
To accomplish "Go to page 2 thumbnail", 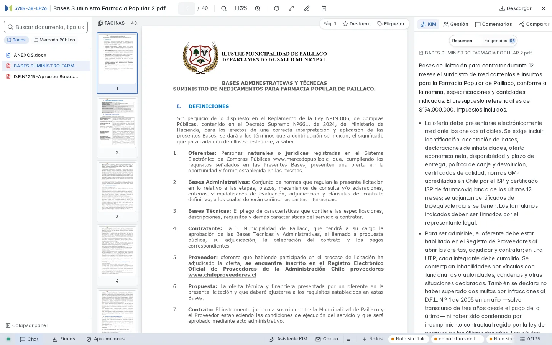I will coord(117,127).
